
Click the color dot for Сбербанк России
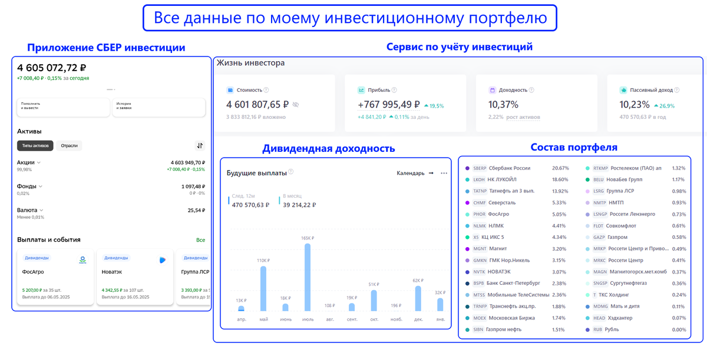[x=467, y=168]
